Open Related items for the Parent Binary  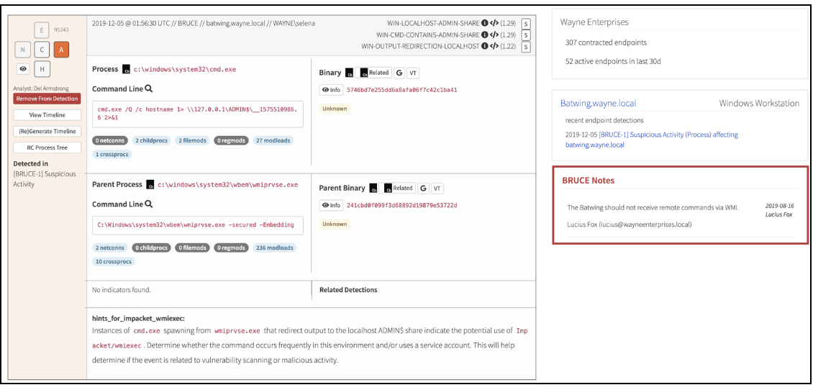click(399, 188)
